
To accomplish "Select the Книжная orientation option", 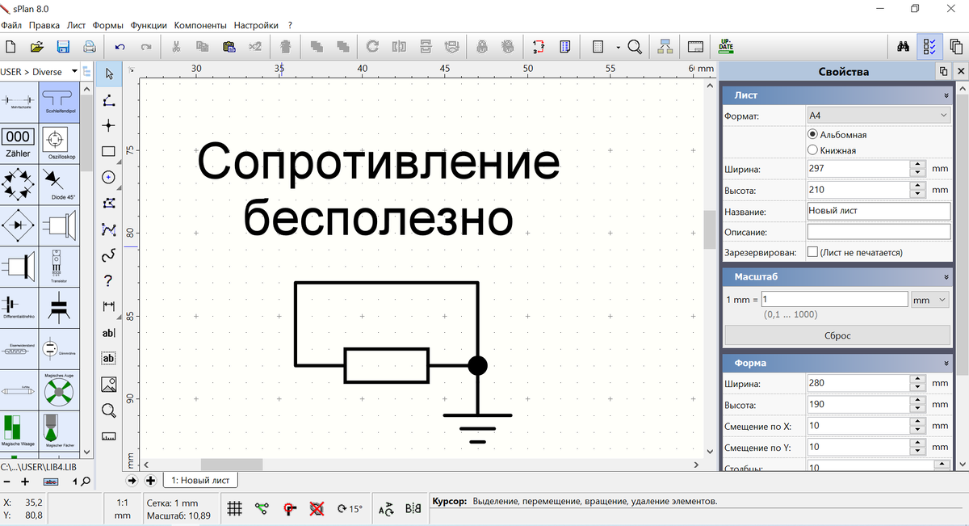I will 814,149.
